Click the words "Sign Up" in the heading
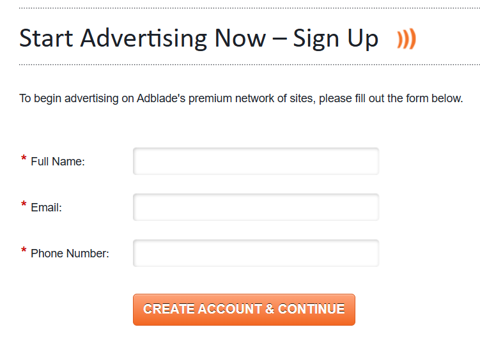The height and width of the screenshot is (341, 480). (336, 38)
